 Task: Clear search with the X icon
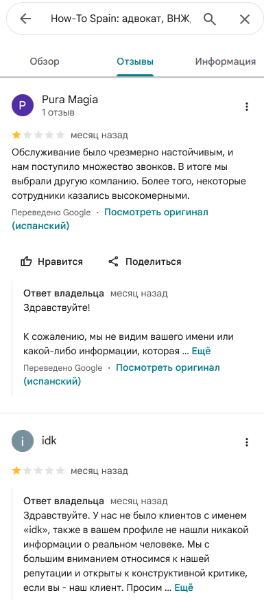[x=245, y=19]
